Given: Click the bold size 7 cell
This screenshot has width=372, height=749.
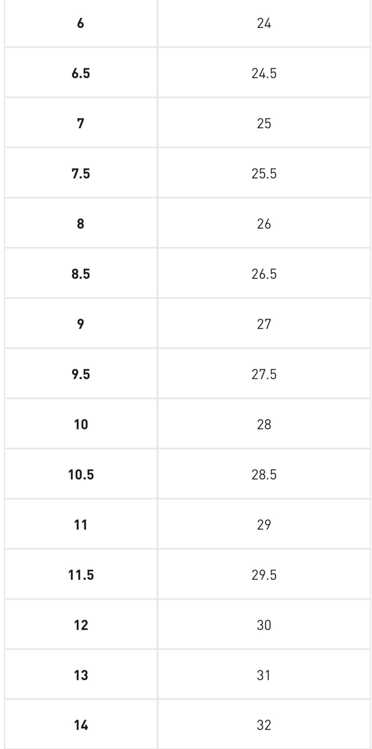Looking at the screenshot, I should pyautogui.click(x=81, y=124).
